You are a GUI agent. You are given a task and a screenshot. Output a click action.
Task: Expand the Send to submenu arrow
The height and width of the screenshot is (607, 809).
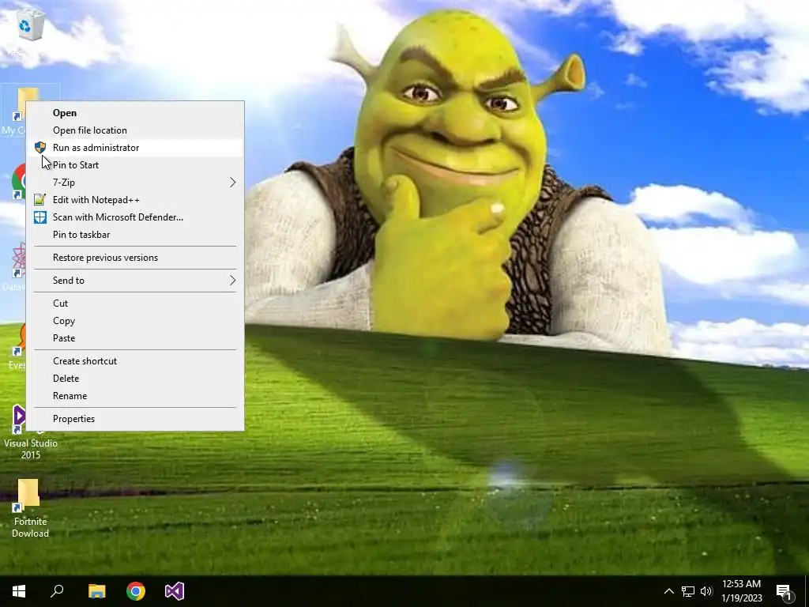point(232,281)
